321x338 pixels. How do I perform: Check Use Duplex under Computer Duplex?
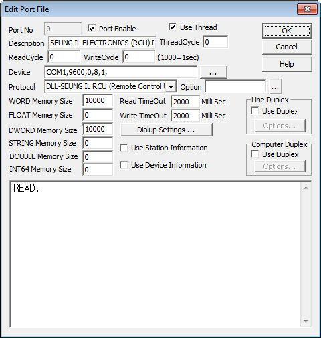(x=255, y=154)
